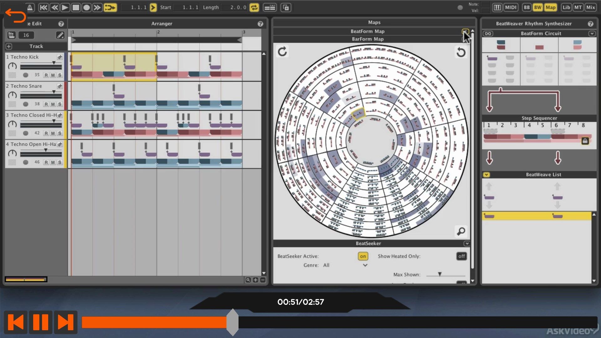Expand the Genre dropdown menu
The width and height of the screenshot is (601, 338).
(364, 265)
